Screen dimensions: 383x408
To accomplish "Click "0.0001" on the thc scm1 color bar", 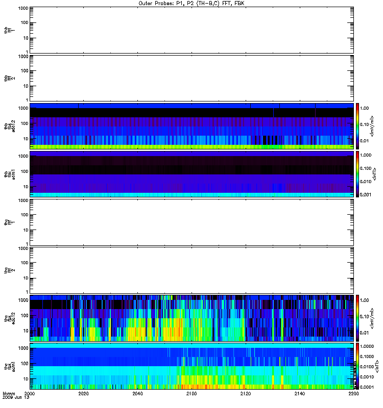I will [x=367, y=387].
